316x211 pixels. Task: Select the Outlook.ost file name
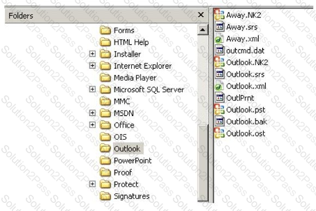click(x=246, y=134)
